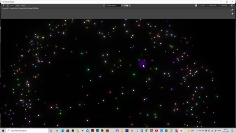Unlink Render Result with X icon
The height and width of the screenshot is (133, 236).
tap(130, 6)
